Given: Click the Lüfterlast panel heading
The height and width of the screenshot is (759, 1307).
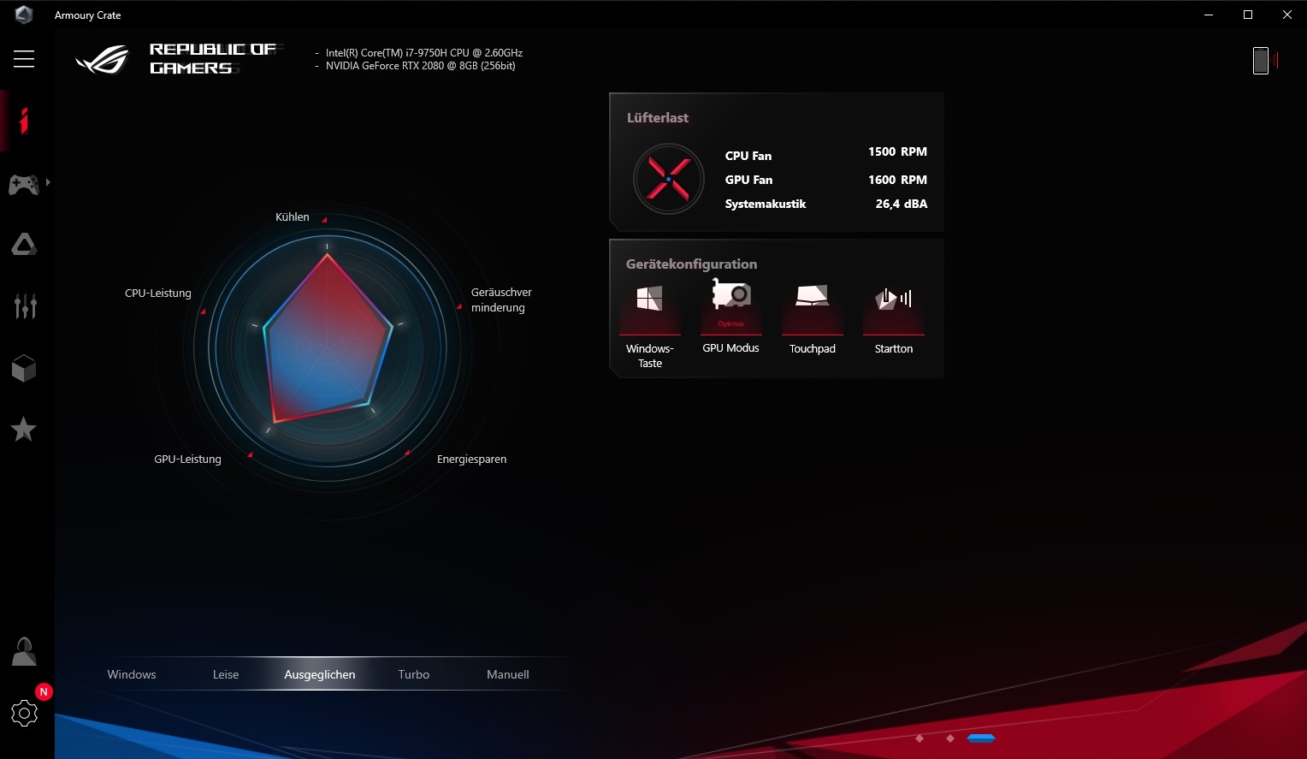Looking at the screenshot, I should [x=657, y=117].
